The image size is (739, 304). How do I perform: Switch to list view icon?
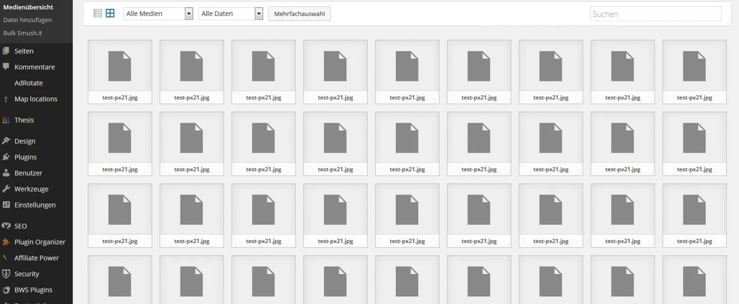tap(98, 13)
